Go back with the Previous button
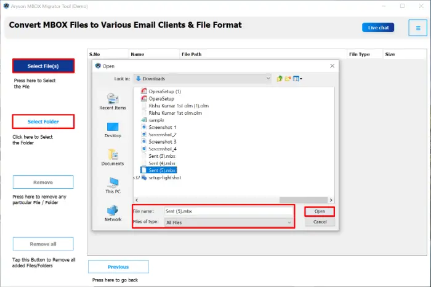Screen dimensions: 431x287 click(118, 267)
